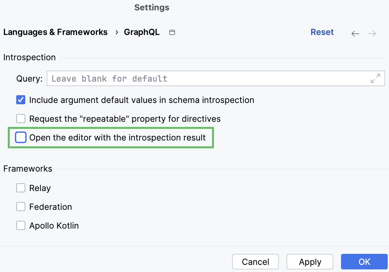Click the Introspection section header
The height and width of the screenshot is (272, 389).
pyautogui.click(x=29, y=58)
